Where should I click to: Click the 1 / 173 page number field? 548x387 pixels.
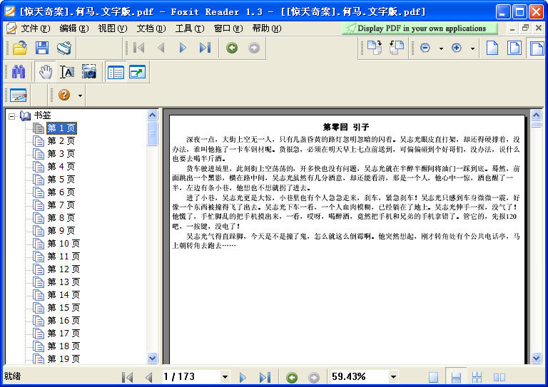[191, 377]
